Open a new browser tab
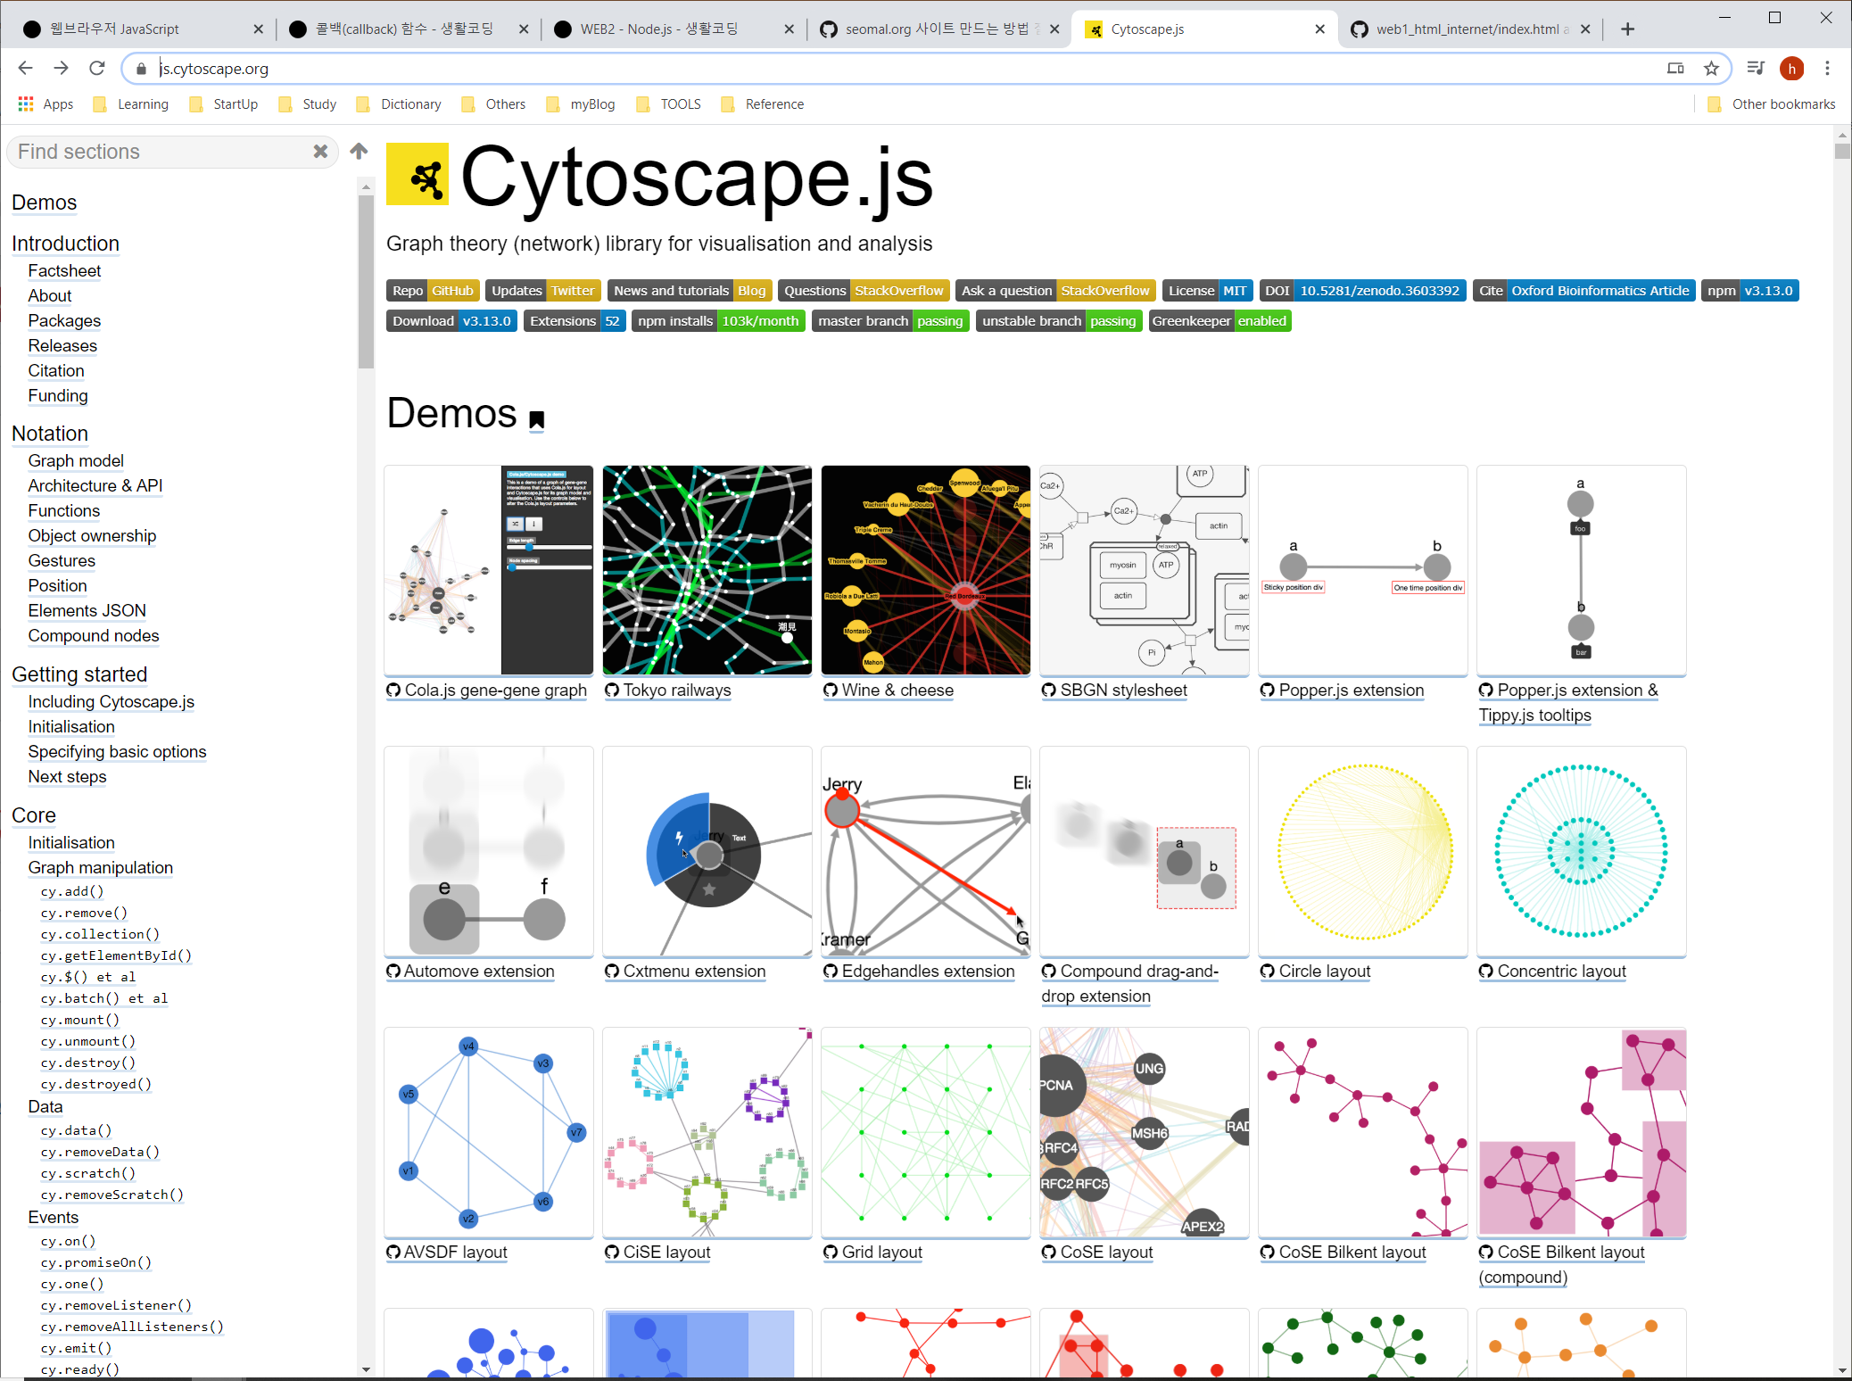Image resolution: width=1852 pixels, height=1381 pixels. (1627, 29)
